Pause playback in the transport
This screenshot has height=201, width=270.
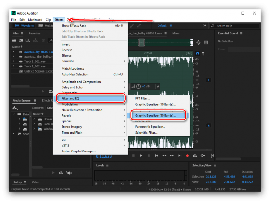(x=149, y=156)
